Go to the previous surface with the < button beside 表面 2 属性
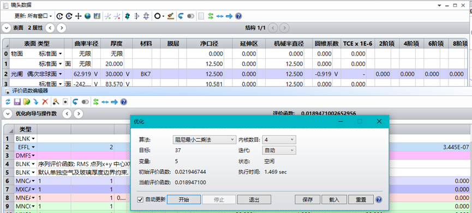 click(50, 28)
